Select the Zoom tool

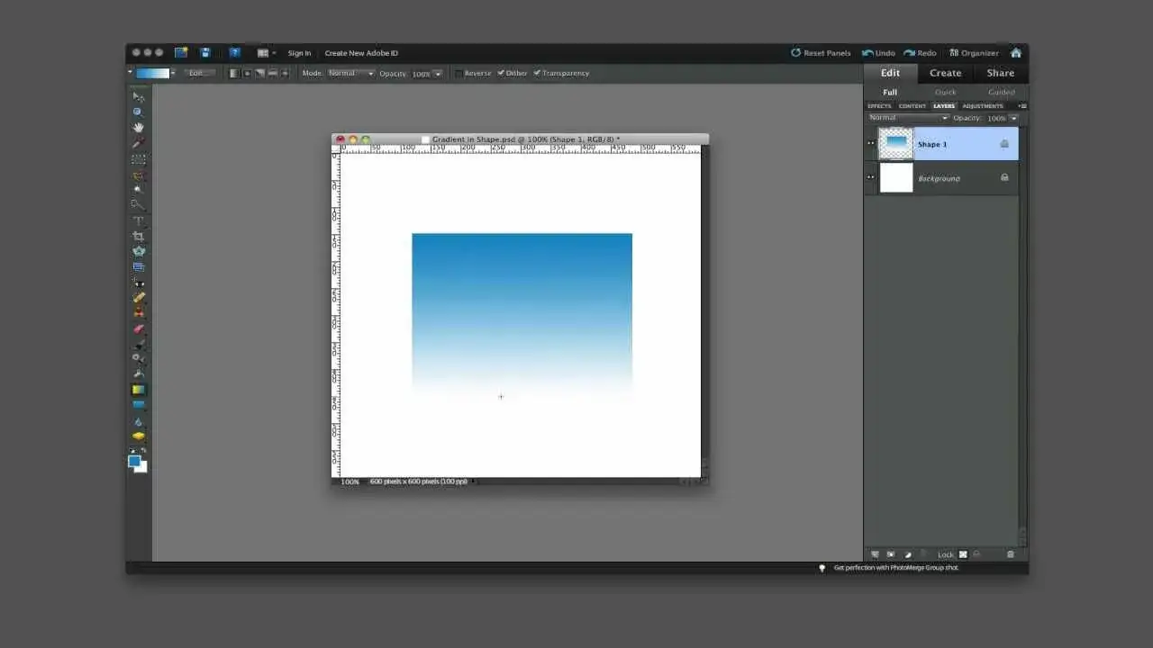tap(137, 111)
